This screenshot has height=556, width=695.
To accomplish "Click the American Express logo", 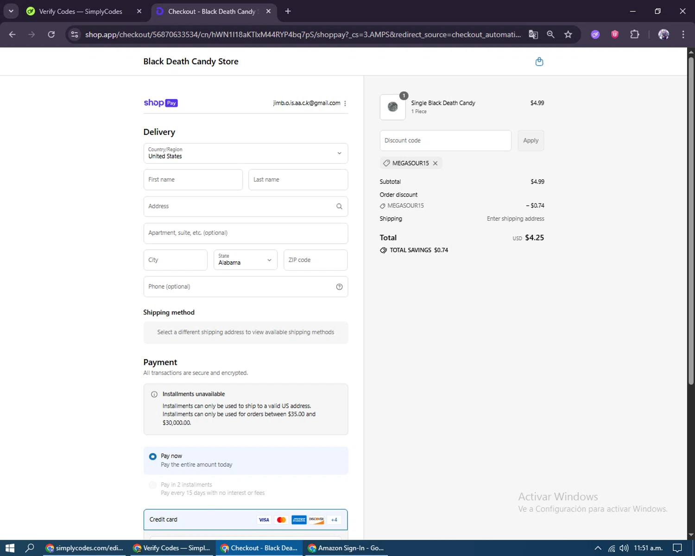I will pos(299,520).
